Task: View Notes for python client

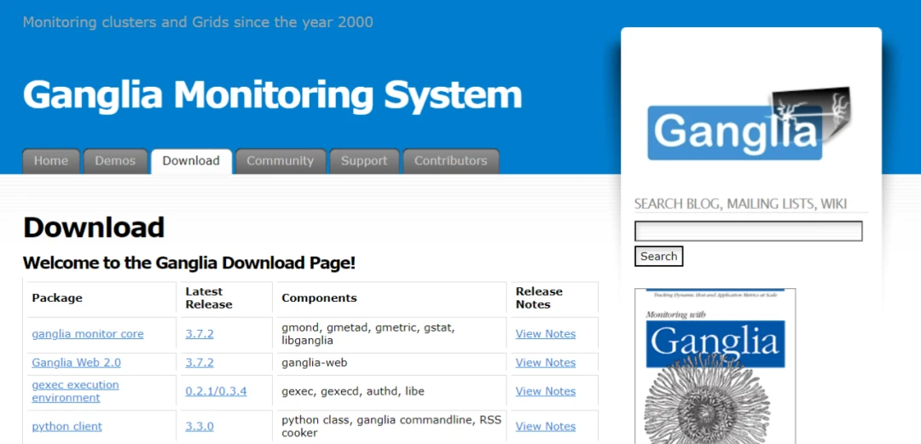Action: (x=546, y=426)
